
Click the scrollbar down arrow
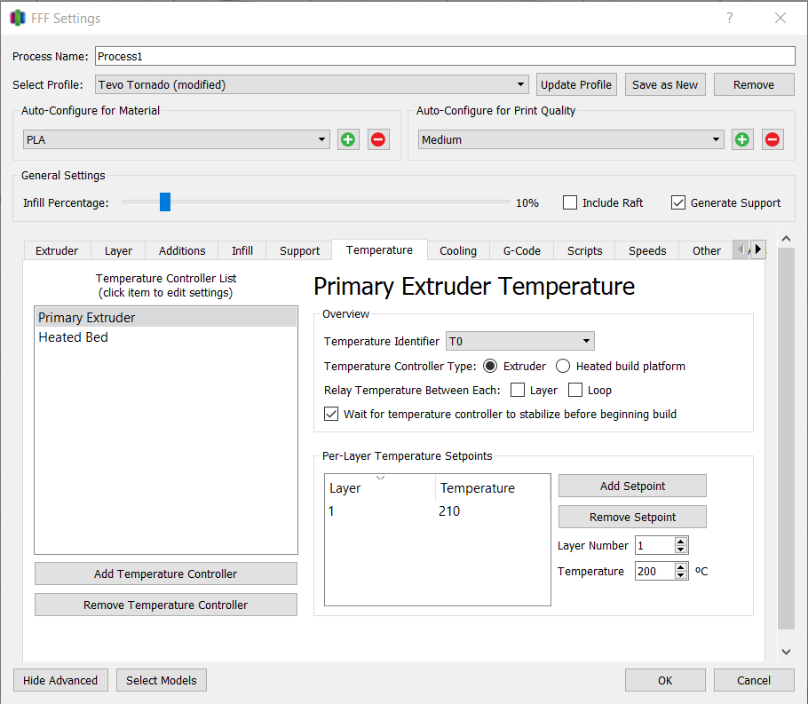786,652
